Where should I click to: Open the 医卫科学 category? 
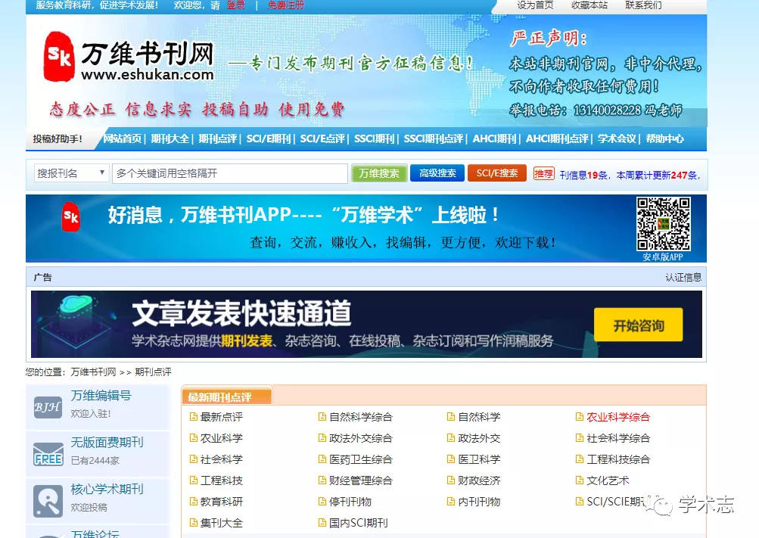[479, 459]
